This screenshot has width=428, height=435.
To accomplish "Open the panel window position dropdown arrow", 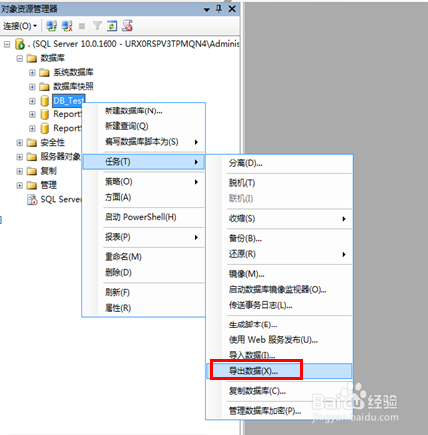I will pos(207,9).
